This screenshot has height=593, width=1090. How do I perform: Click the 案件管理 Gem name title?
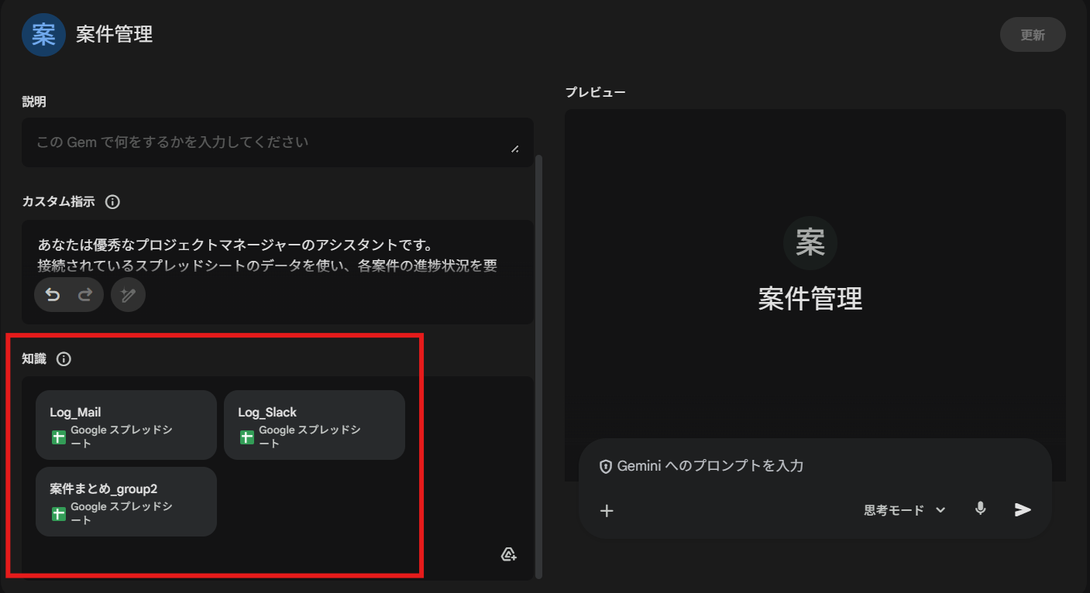[114, 35]
